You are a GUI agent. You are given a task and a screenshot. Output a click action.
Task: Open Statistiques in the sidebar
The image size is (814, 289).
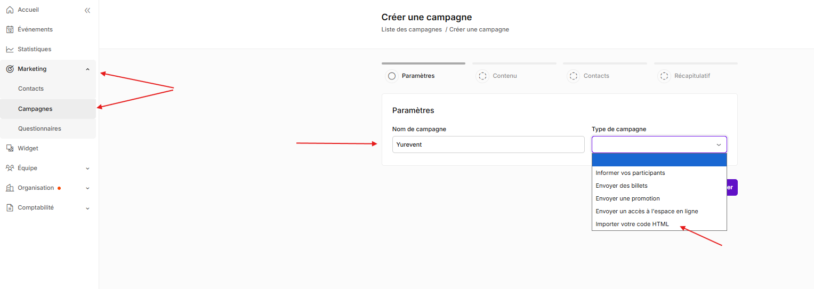pyautogui.click(x=35, y=49)
